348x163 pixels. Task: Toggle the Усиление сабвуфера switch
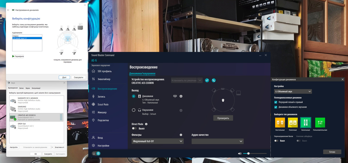click(299, 141)
